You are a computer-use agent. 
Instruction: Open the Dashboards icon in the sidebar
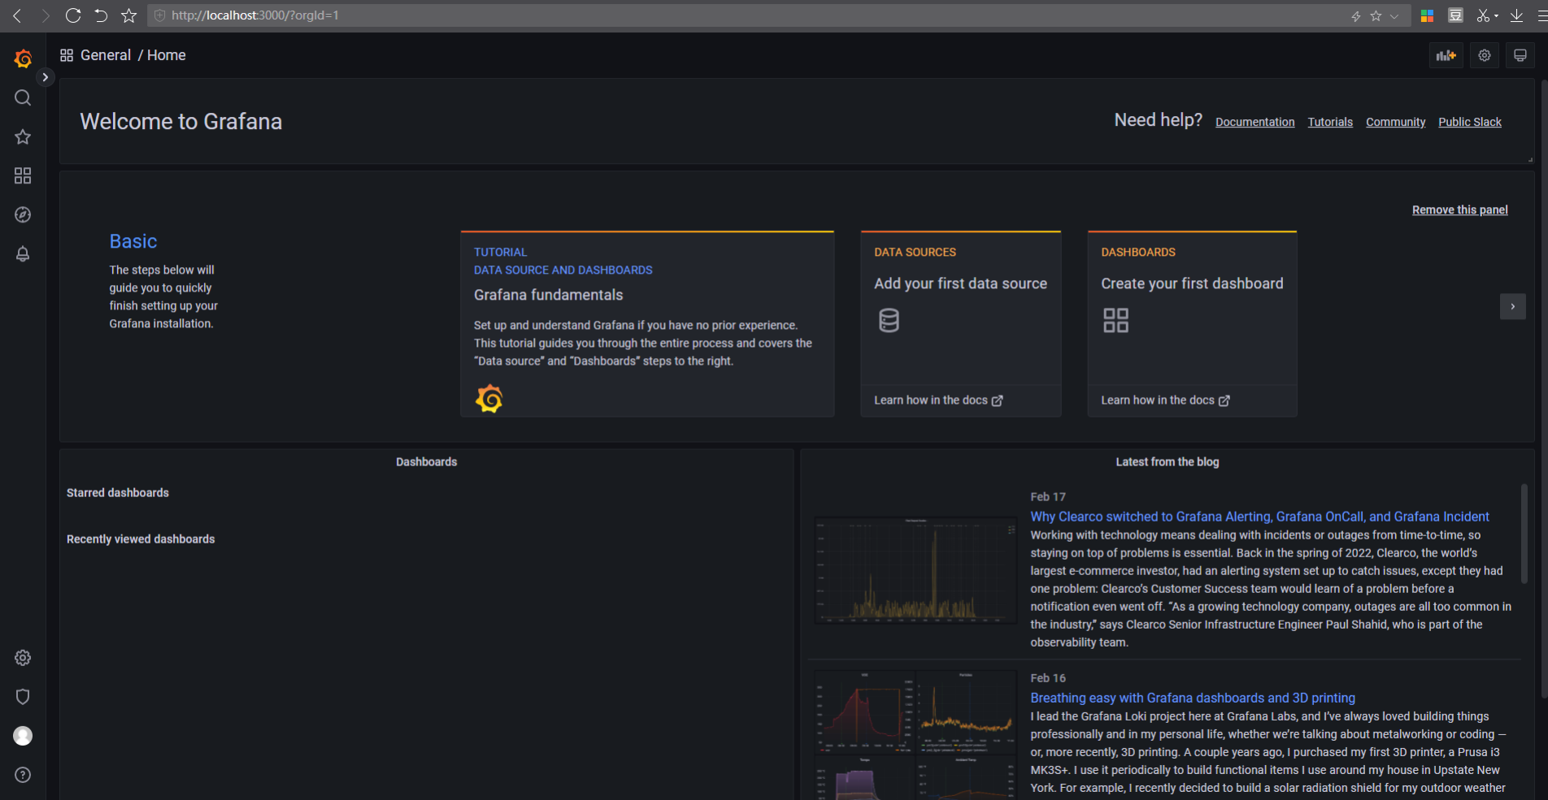coord(23,175)
